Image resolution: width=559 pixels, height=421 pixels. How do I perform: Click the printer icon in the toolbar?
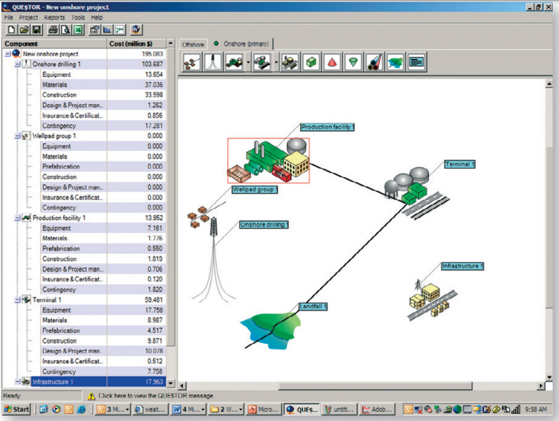[53, 30]
